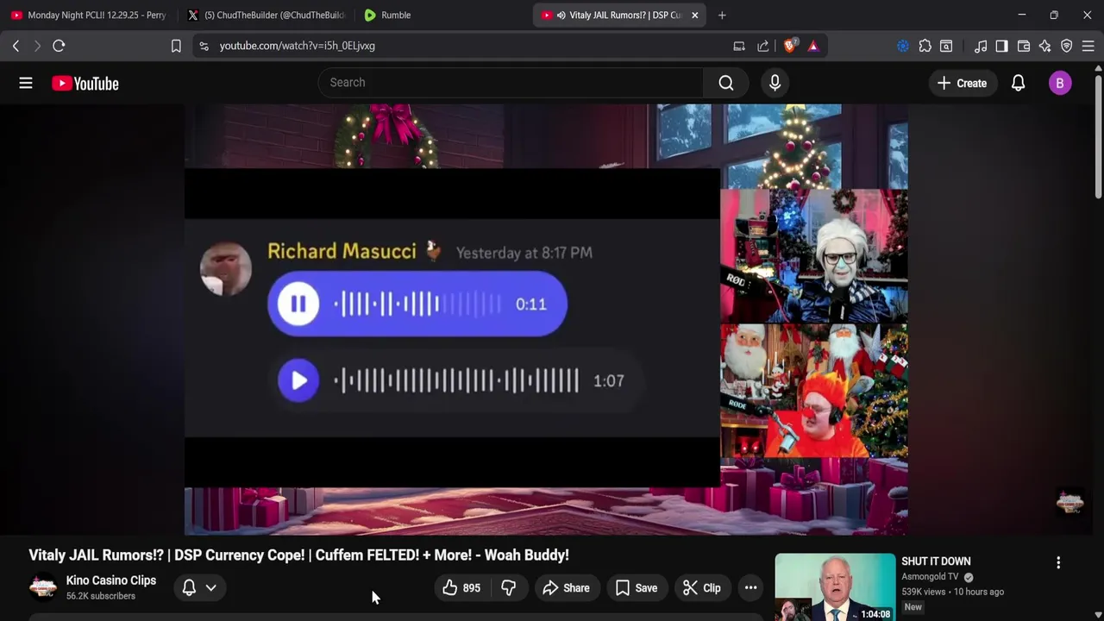Open Kino Casino Clips channel name
The width and height of the screenshot is (1104, 621).
[x=111, y=580]
